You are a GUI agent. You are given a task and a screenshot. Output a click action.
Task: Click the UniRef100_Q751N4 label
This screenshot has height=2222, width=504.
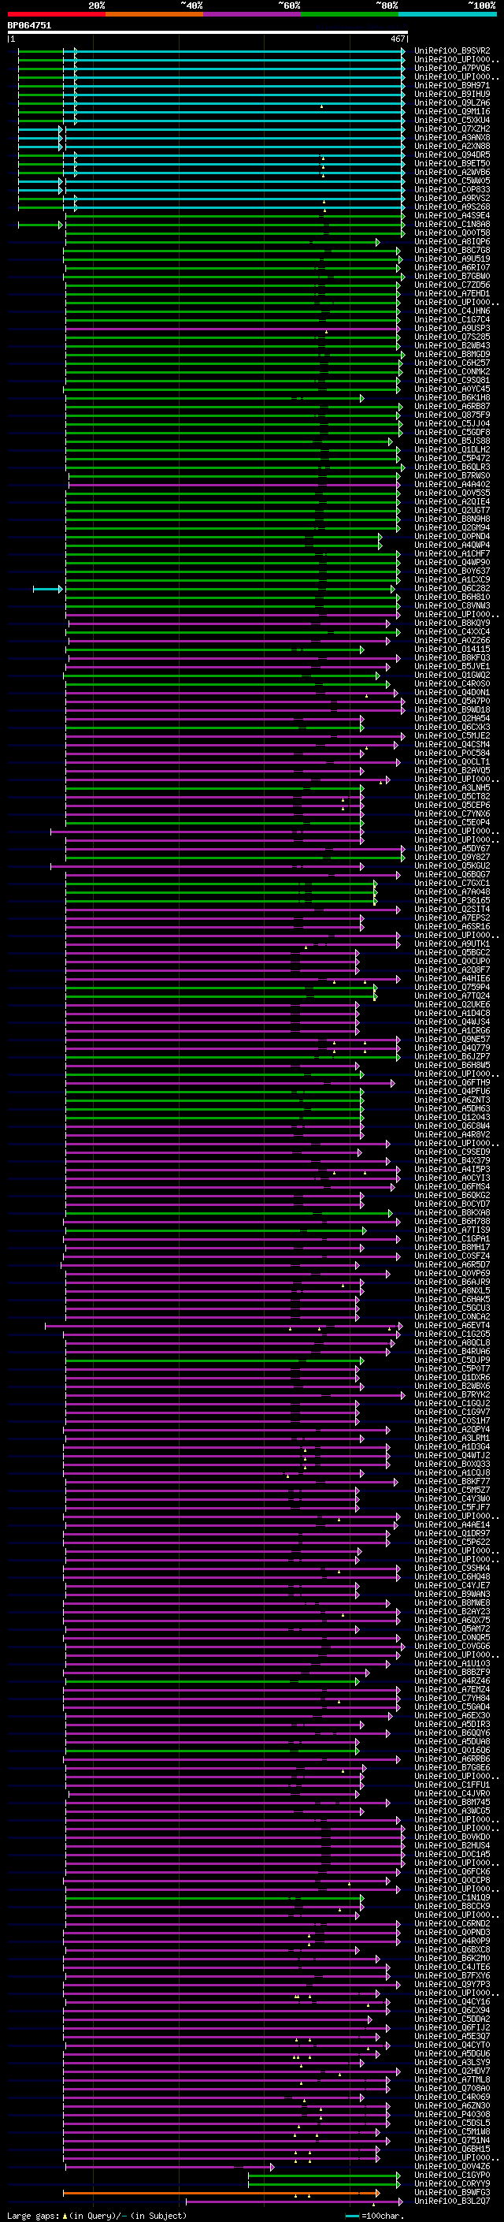pos(452,2140)
